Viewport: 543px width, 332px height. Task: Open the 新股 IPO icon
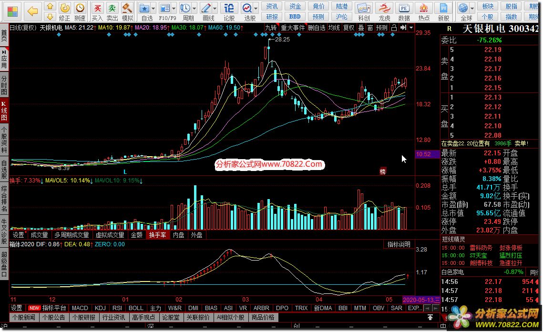click(x=444, y=8)
